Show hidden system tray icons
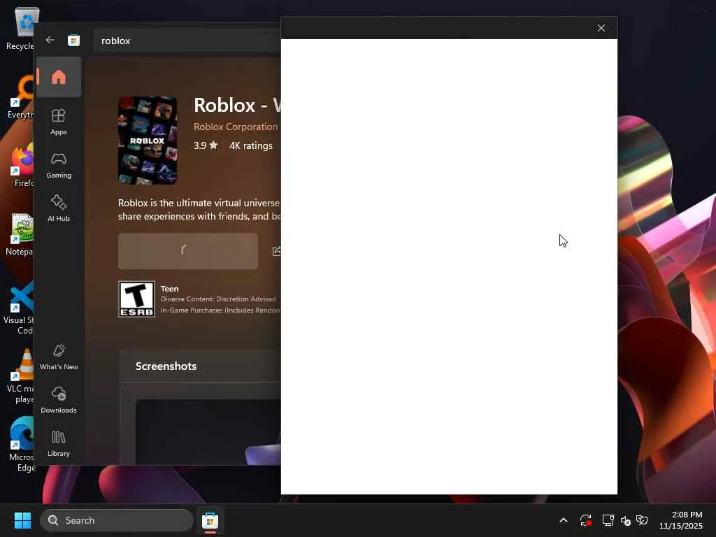This screenshot has width=716, height=537. click(x=564, y=520)
